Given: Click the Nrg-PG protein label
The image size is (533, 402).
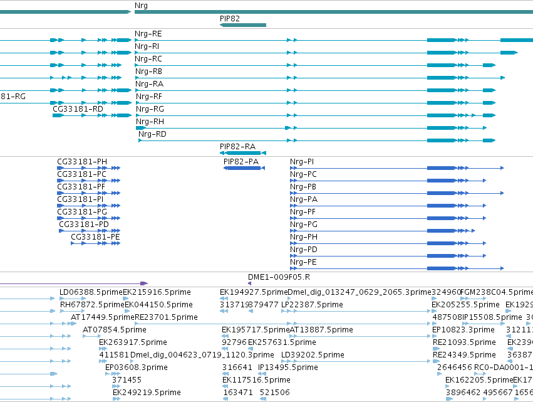Looking at the screenshot, I should (x=304, y=225).
